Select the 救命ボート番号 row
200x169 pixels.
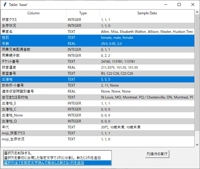tap(97, 85)
